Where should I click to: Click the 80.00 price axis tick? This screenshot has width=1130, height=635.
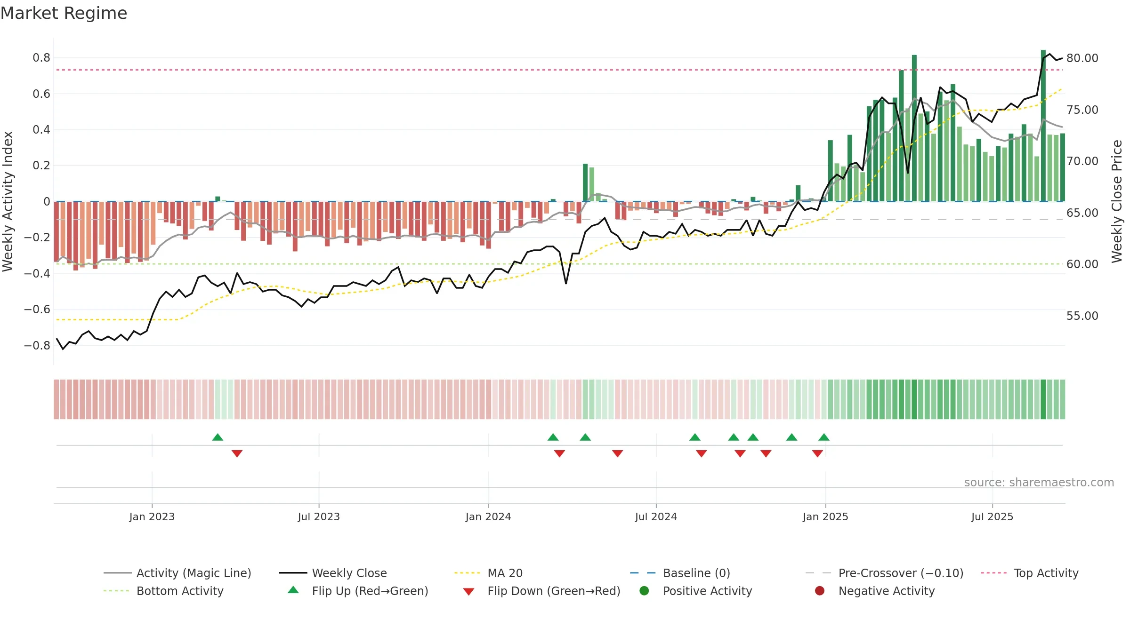[1082, 58]
